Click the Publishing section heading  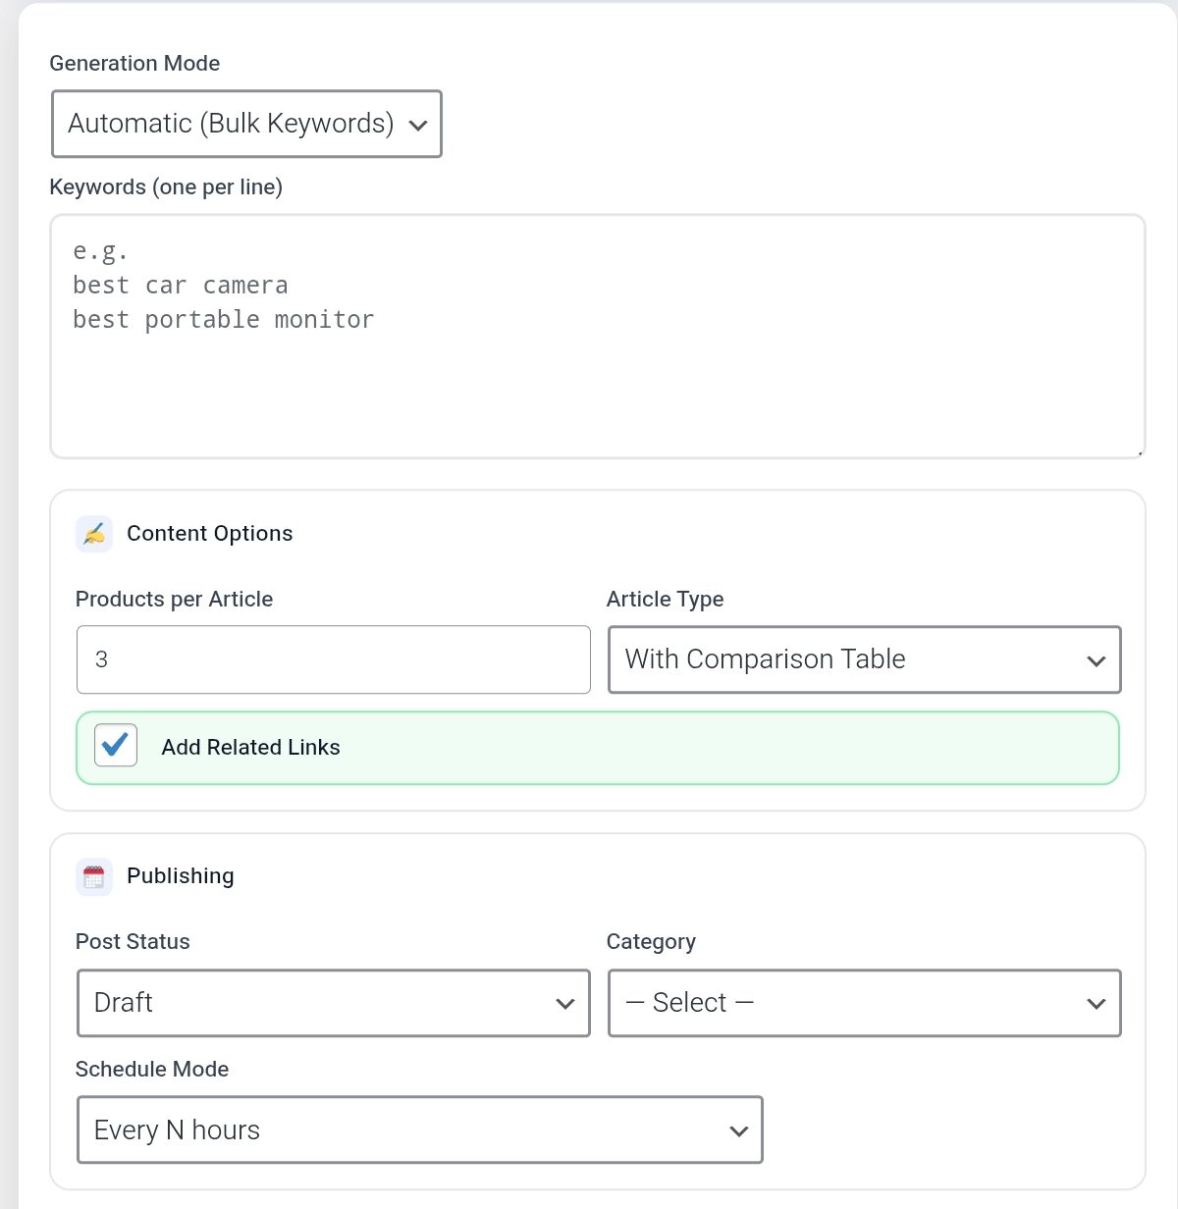181,876
